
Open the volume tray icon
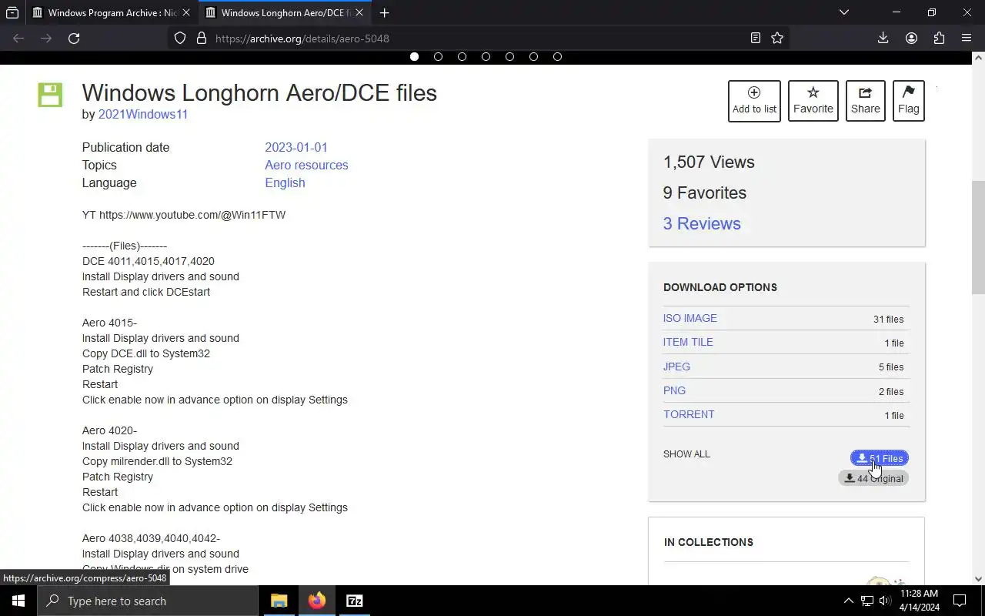pyautogui.click(x=884, y=601)
